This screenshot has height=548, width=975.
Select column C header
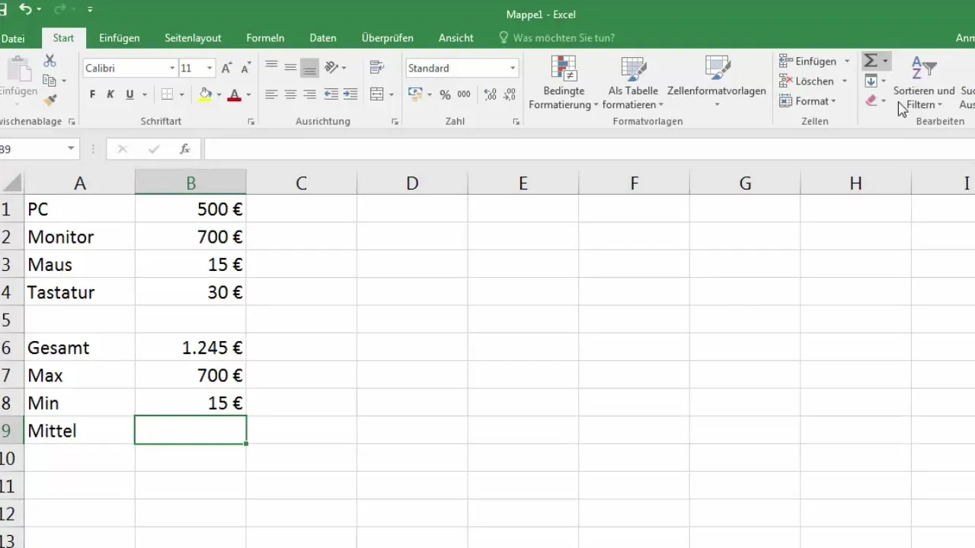coord(302,183)
